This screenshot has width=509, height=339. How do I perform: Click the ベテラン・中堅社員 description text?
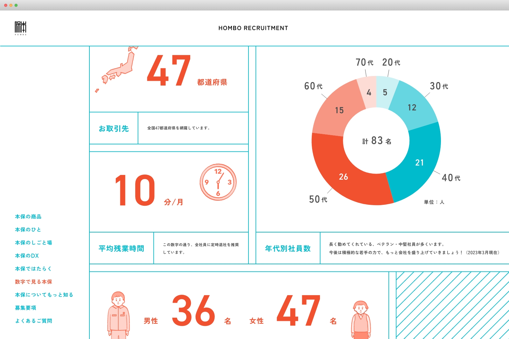pos(414,248)
